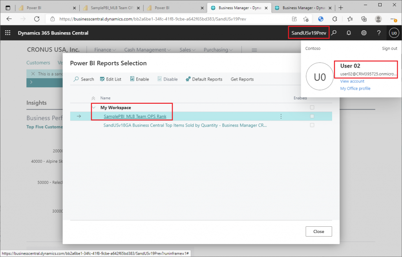The width and height of the screenshot is (402, 257).
Task: Click the browser address bar URL
Action: click(153, 19)
